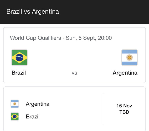This screenshot has width=149, height=131.
Task: Open the World Cup Qualifiers competition label
Action: pos(35,38)
